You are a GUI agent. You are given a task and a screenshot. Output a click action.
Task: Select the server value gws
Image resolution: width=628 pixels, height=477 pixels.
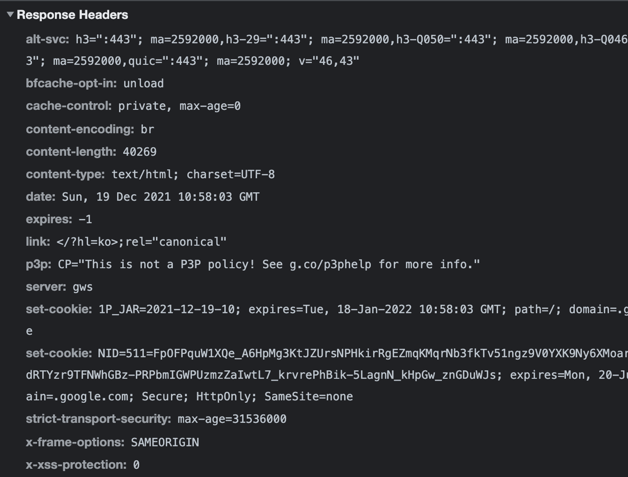82,287
